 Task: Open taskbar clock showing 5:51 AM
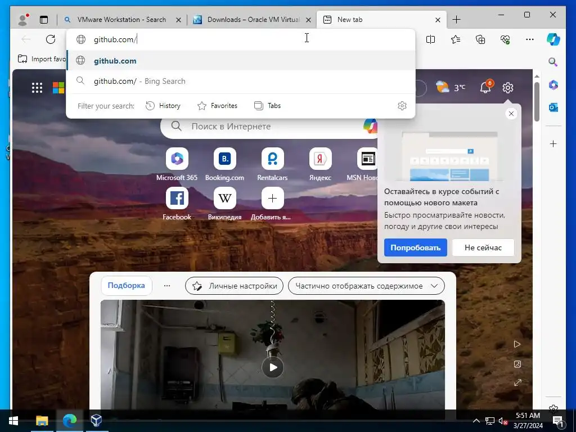[x=528, y=421]
